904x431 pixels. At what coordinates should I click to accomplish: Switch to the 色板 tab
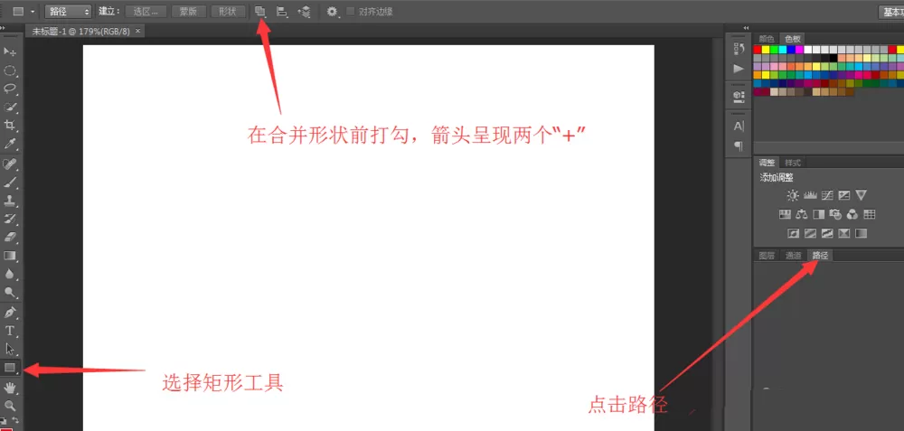pos(794,39)
